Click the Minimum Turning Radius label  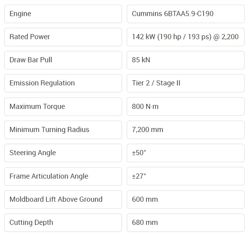coord(63,130)
